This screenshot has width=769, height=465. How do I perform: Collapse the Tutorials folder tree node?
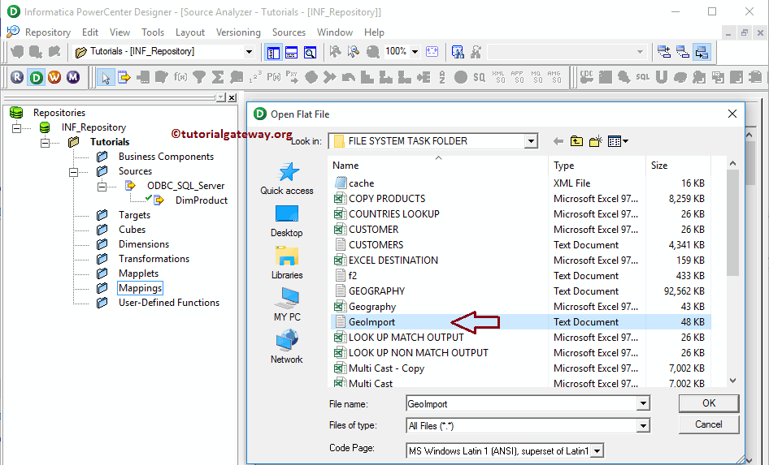46,143
